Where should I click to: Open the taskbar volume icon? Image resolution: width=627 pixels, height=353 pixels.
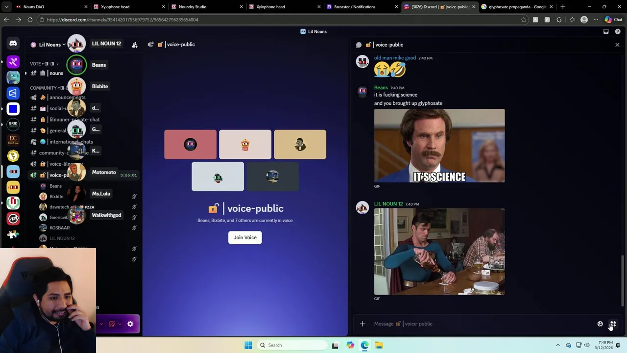[x=587, y=345]
